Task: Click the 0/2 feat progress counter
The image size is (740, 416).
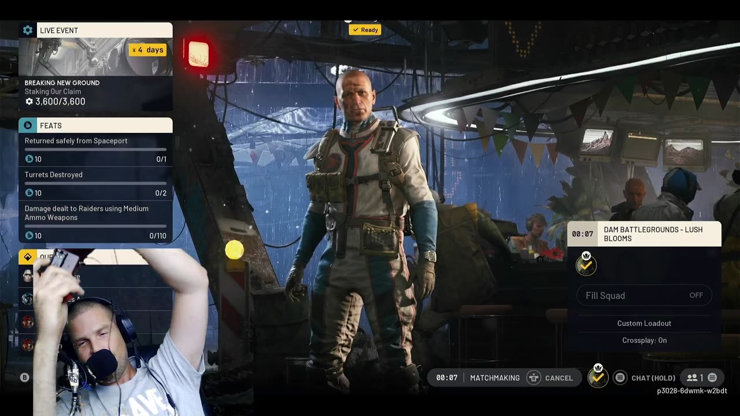Action: point(161,193)
